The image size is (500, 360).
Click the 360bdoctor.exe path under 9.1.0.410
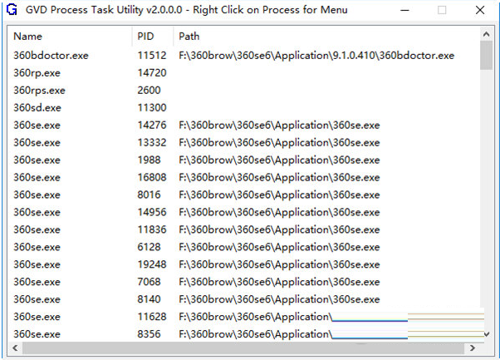coord(316,56)
